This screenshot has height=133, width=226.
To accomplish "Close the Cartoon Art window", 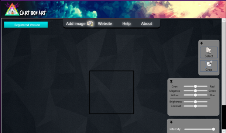I will 218,5.
